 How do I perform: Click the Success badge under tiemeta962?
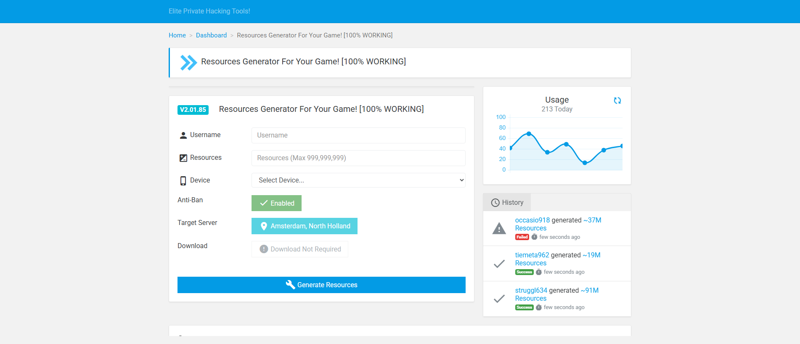(524, 272)
